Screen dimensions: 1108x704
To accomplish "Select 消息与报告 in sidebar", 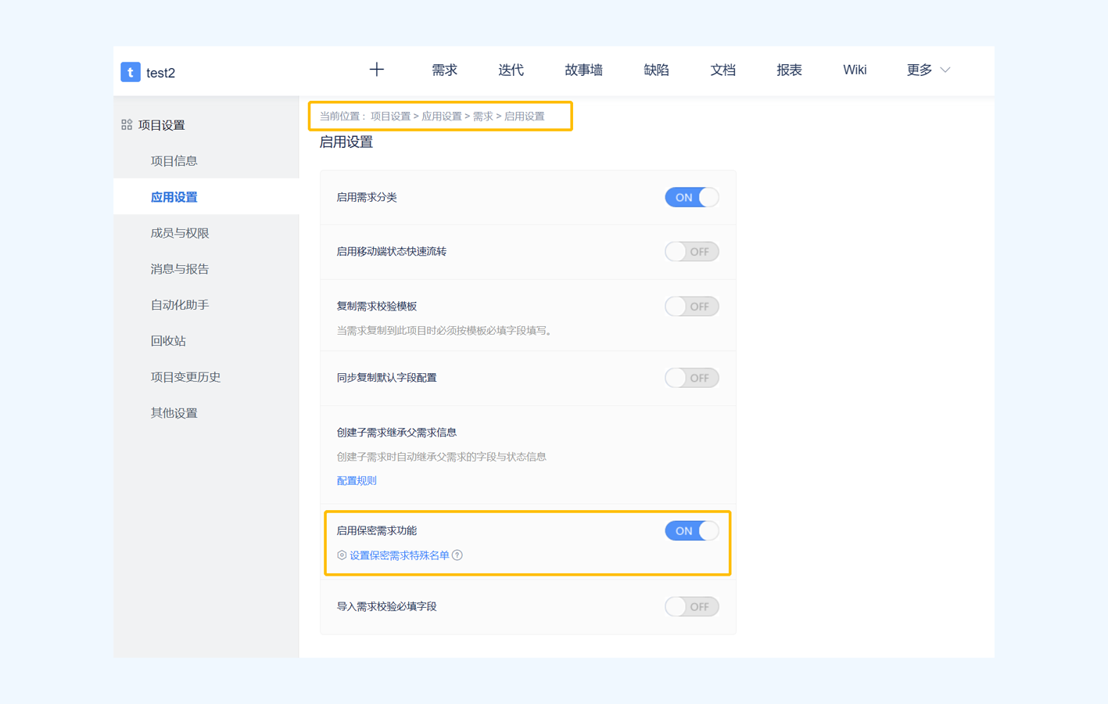I will click(x=180, y=269).
